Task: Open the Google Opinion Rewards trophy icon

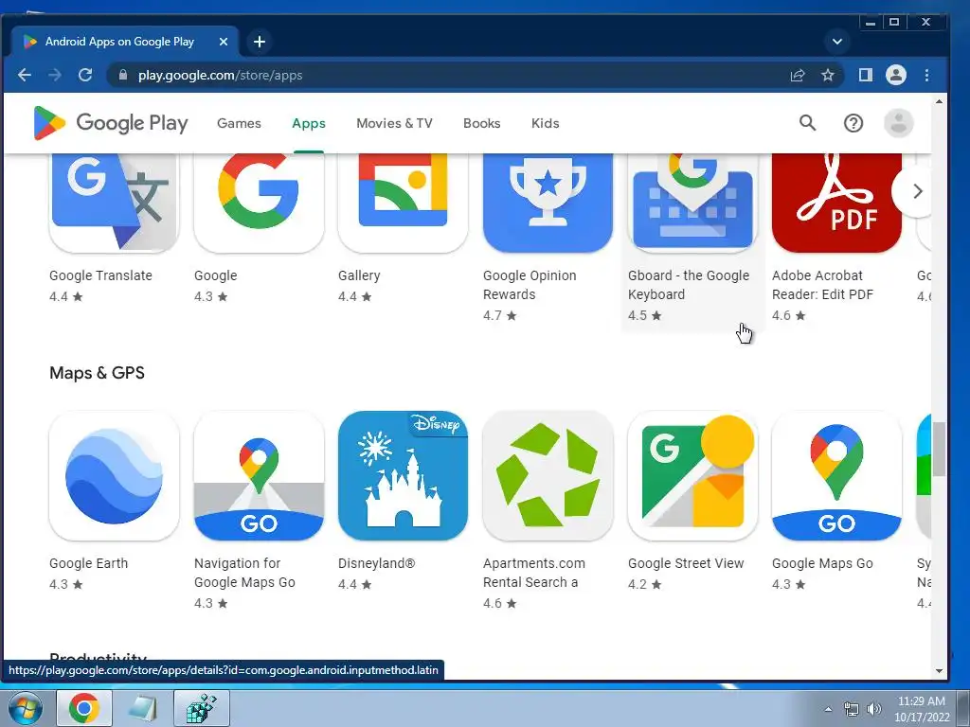Action: (x=548, y=203)
